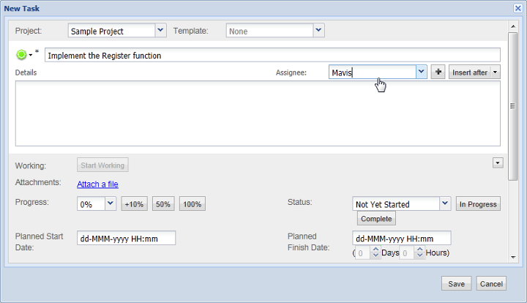This screenshot has height=303, width=527.
Task: Click the plus button beside Assignee
Action: [438, 72]
